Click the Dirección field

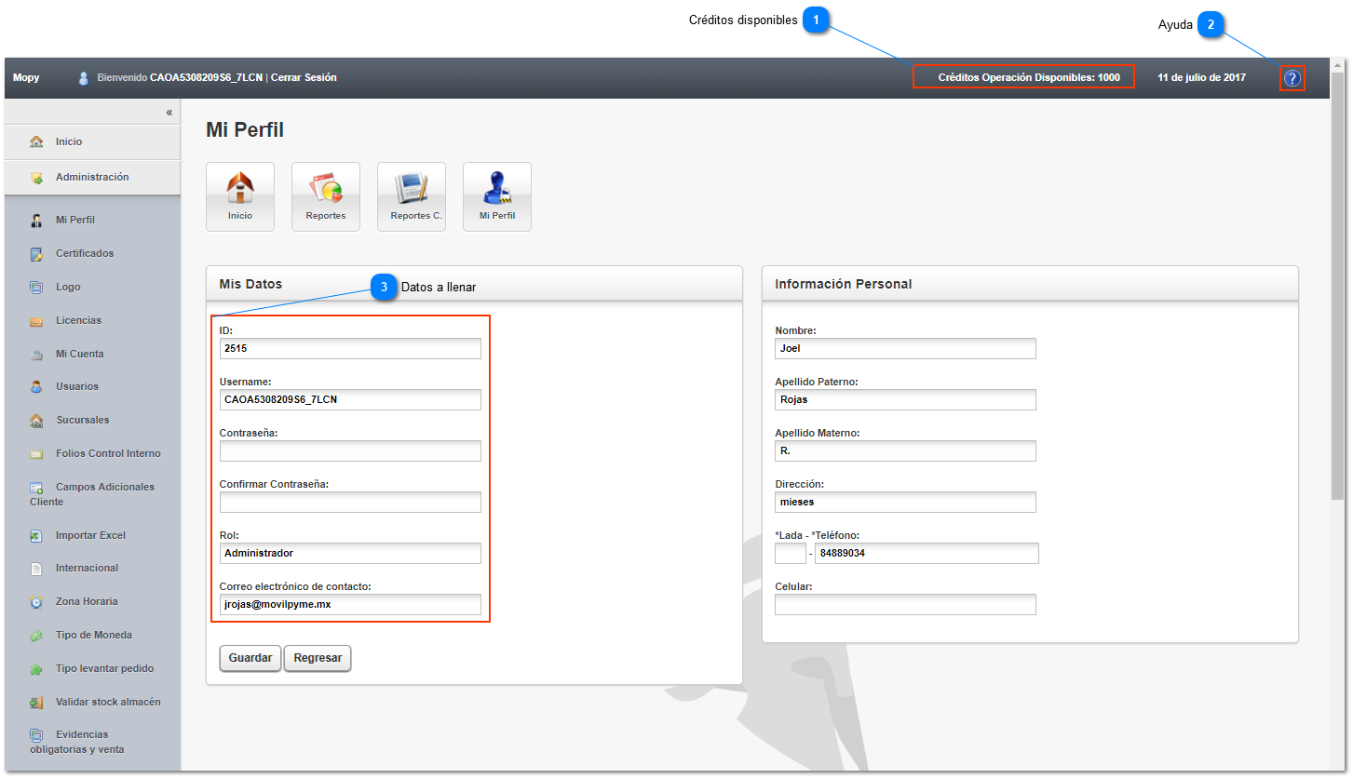905,503
